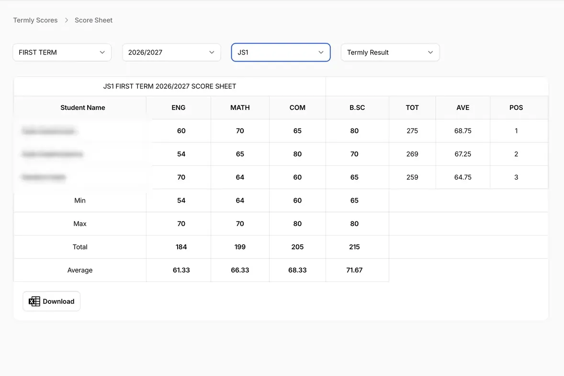564x376 pixels.
Task: Click the MATH score in 259 total row
Action: point(240,177)
